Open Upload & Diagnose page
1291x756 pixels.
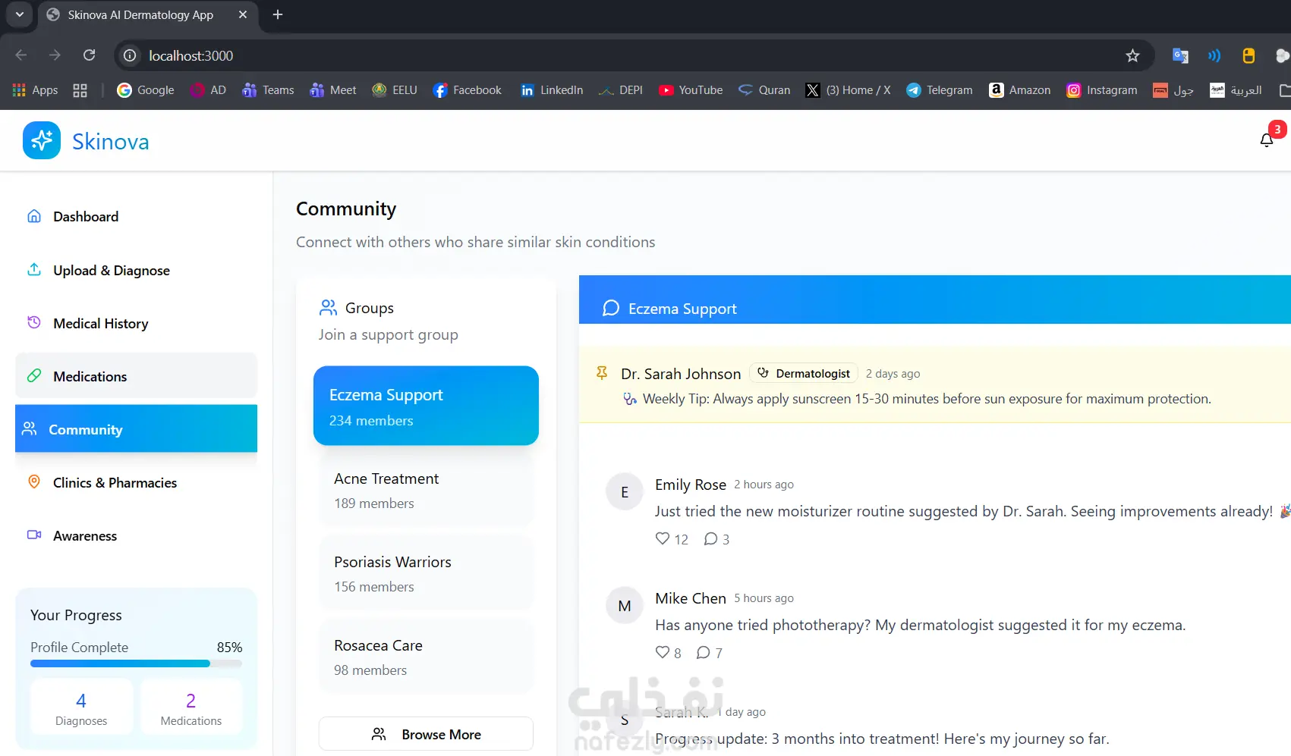(137, 270)
